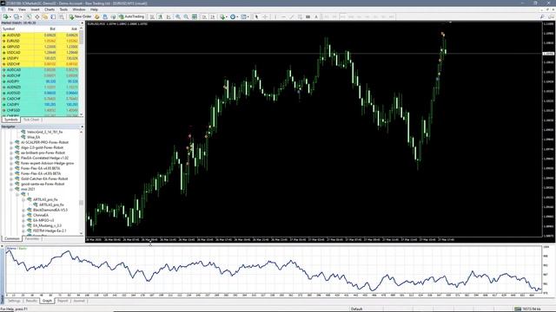Image resolution: width=556 pixels, height=312 pixels.
Task: Select EA-MRGO-v3 in Navigator
Action: [x=43, y=220]
